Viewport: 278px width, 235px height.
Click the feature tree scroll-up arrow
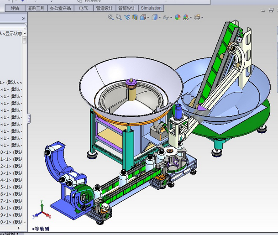[x=25, y=33]
